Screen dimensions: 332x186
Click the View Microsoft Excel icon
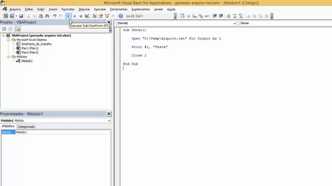[6, 16]
